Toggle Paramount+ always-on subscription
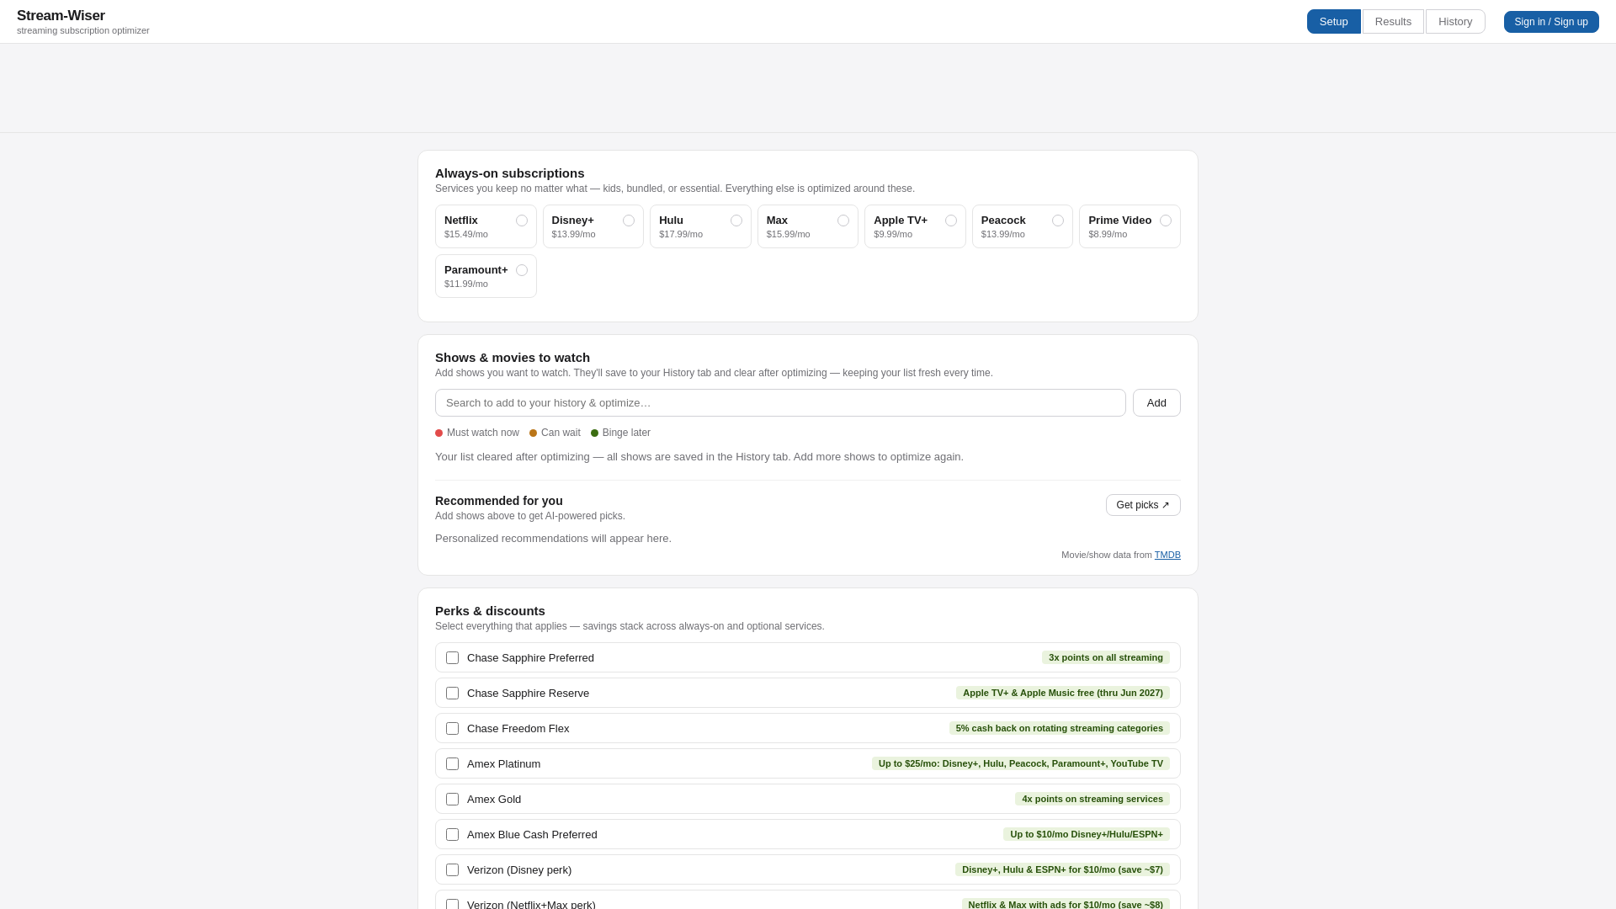 pyautogui.click(x=486, y=276)
